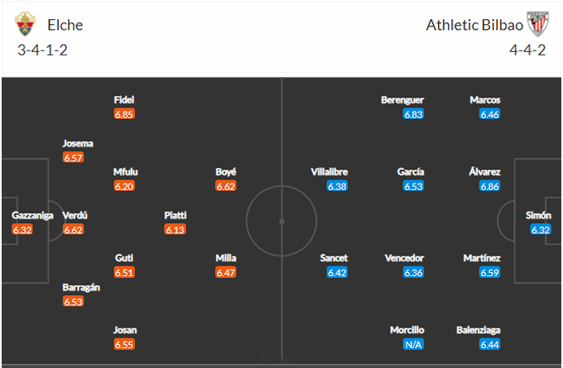Screen dimensions: 563x368
Task: Select player Milla on the pitch
Action: (226, 258)
